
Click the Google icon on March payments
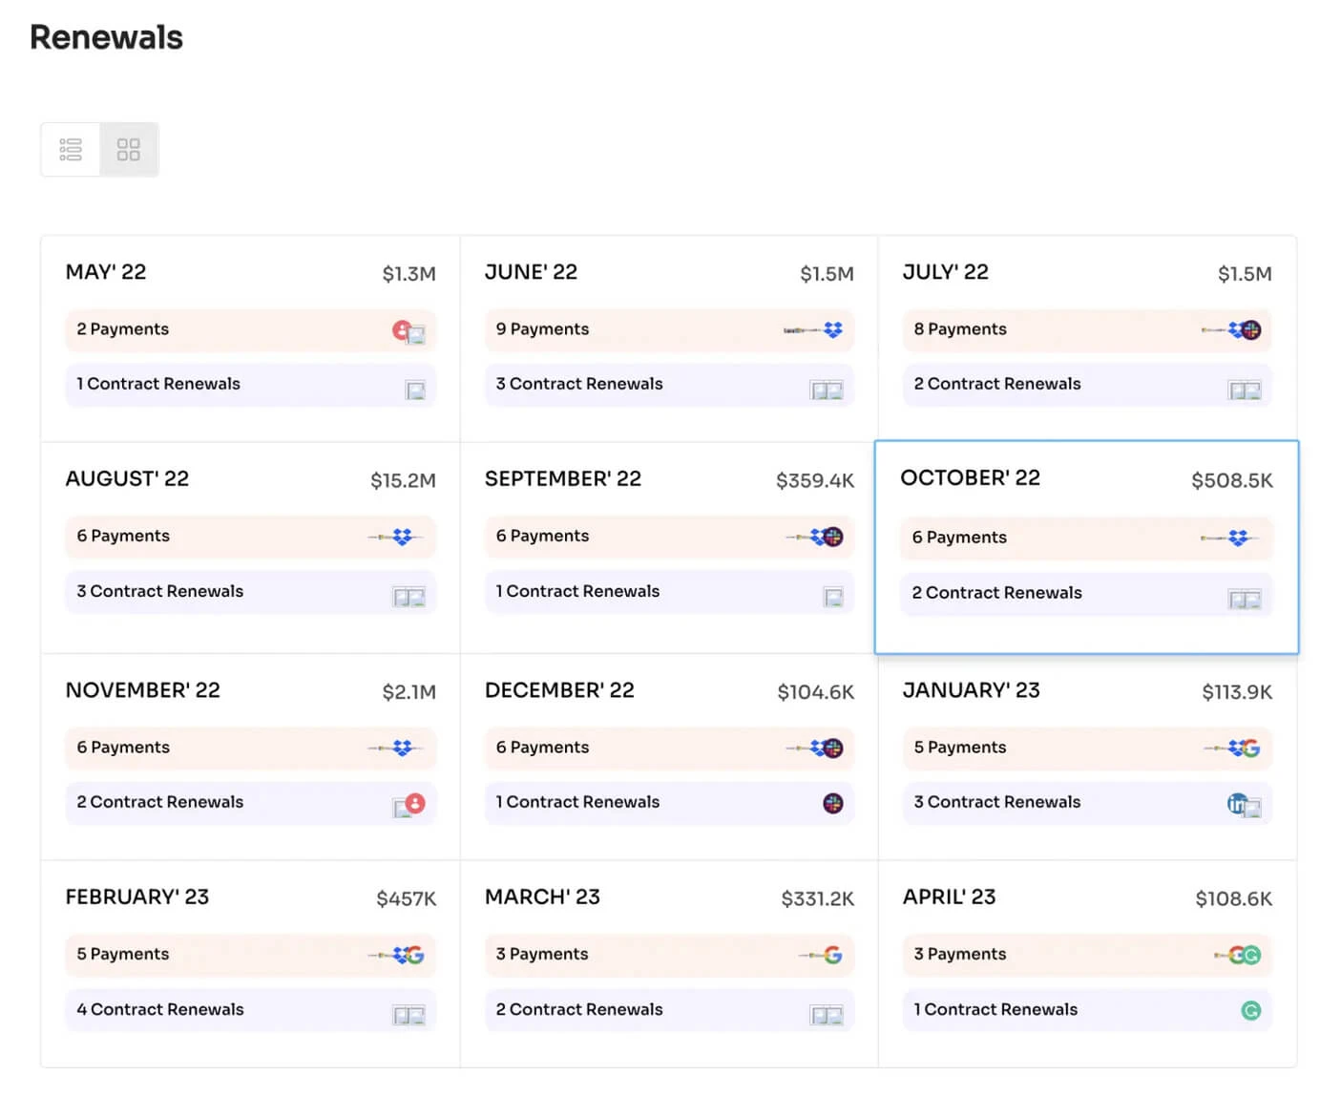832,955
